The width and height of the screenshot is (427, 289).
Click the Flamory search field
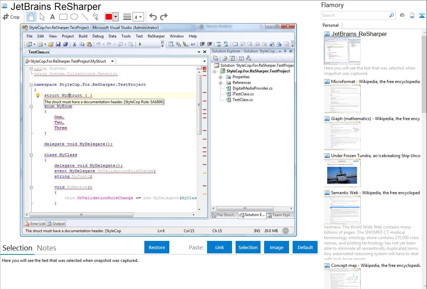[x=355, y=15]
